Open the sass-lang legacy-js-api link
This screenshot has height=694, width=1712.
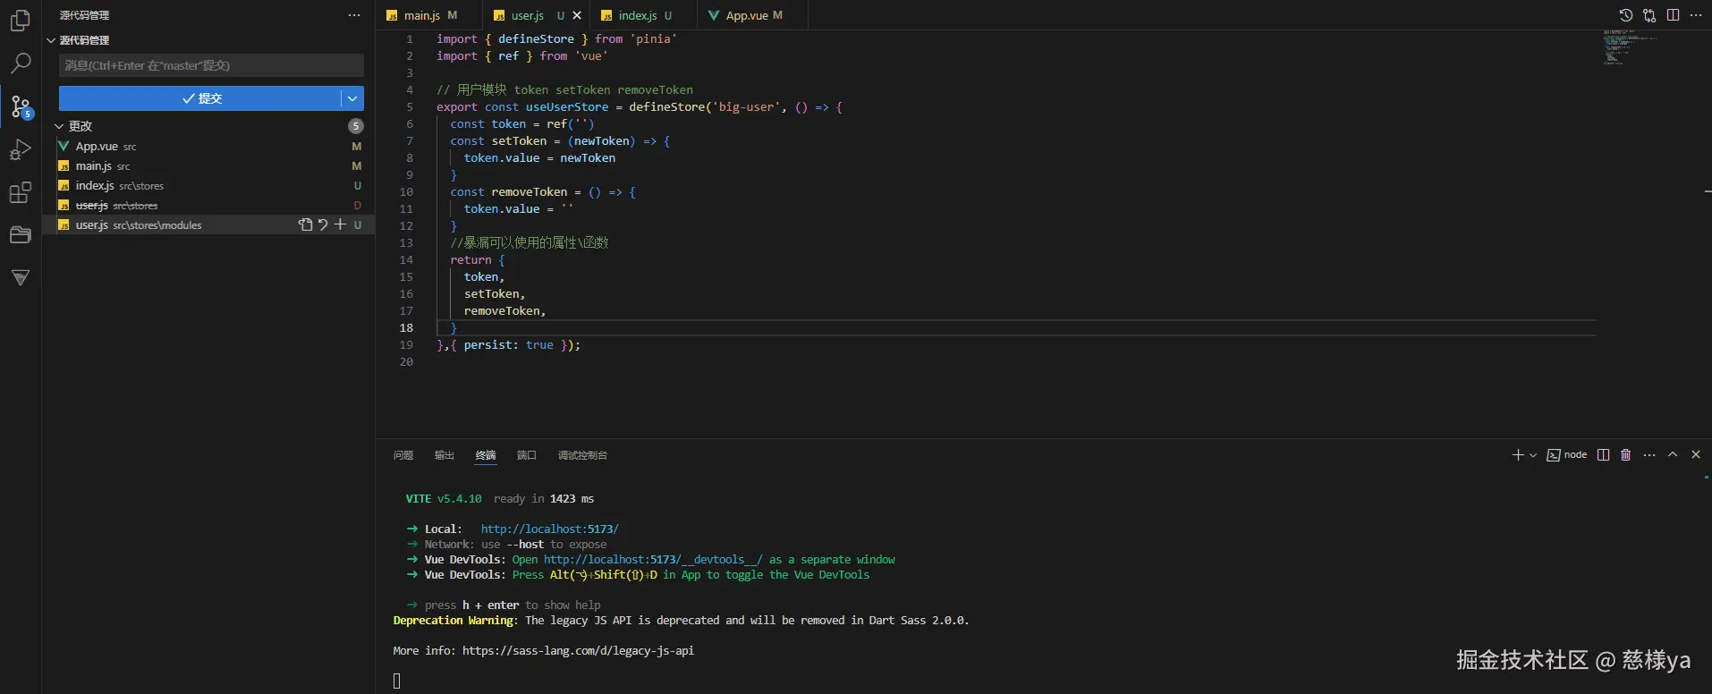point(578,650)
